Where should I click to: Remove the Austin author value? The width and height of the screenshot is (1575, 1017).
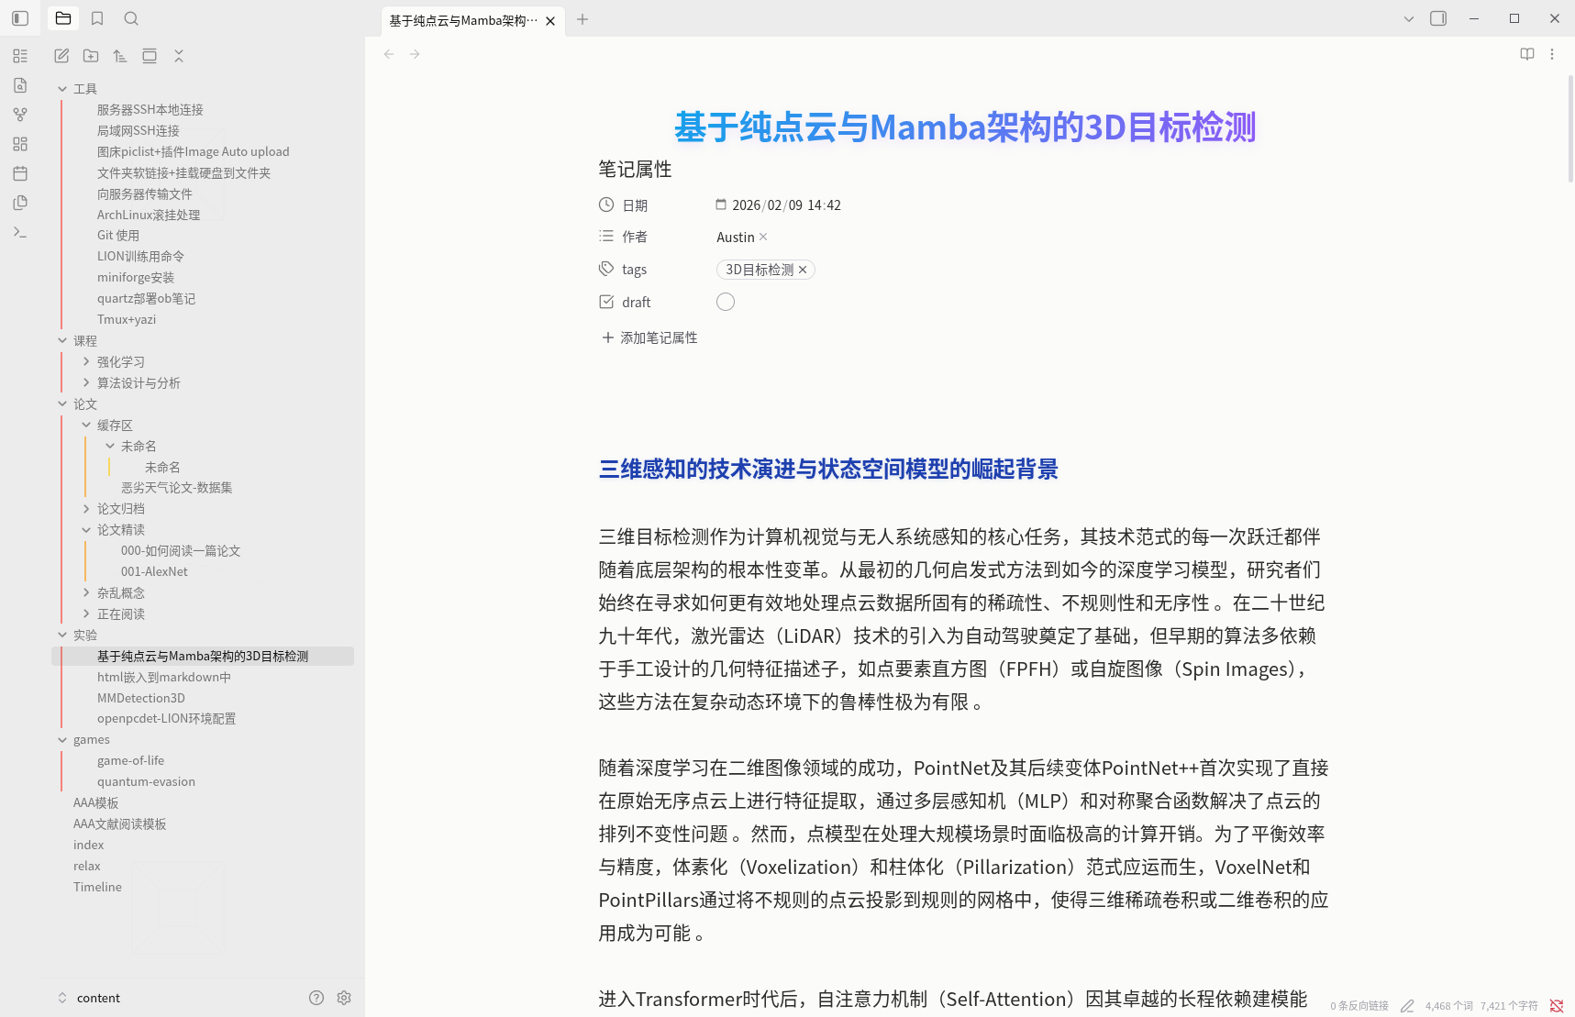pyautogui.click(x=763, y=237)
